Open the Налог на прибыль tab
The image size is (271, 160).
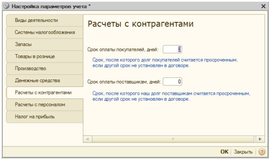[45, 117]
